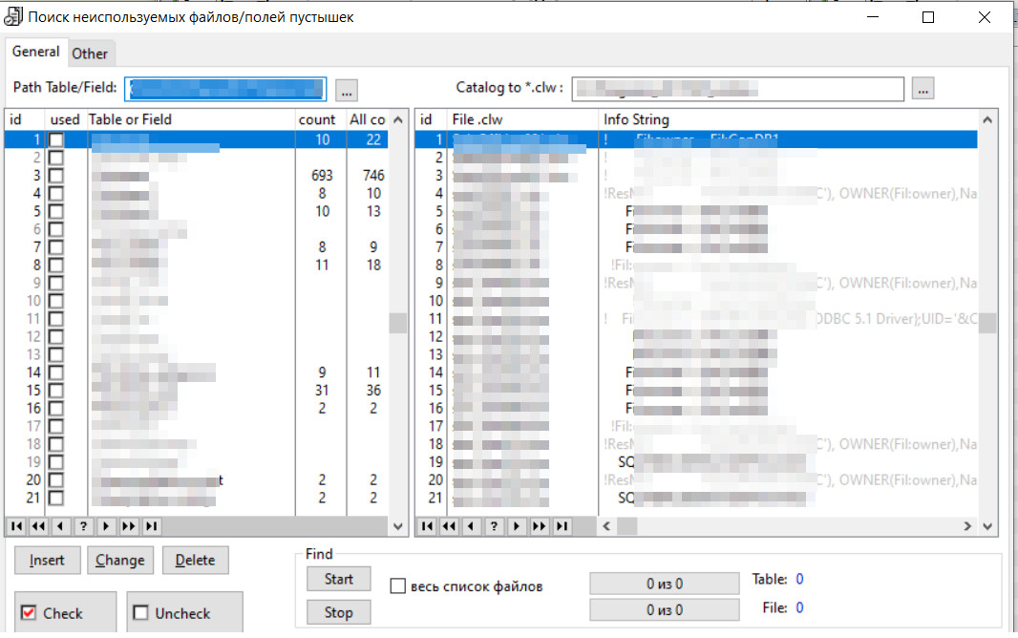Jump to last record in left table navigator
Screen dimensions: 1018x638
pos(151,526)
